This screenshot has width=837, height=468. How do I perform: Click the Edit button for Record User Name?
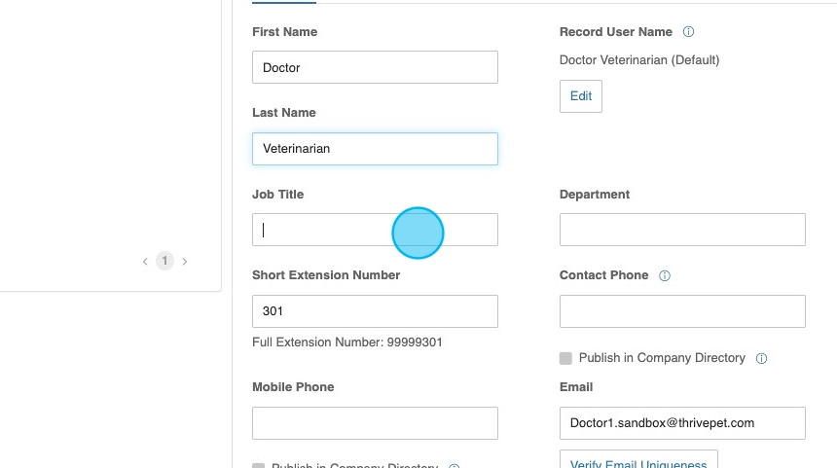click(581, 96)
